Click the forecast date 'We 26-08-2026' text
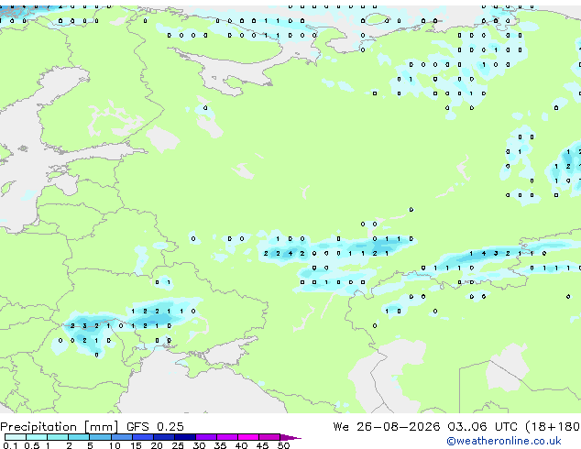The image size is (581, 449). pos(387,427)
